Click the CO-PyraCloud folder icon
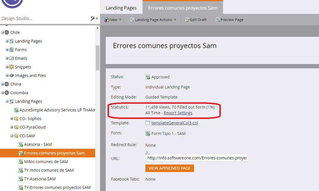319x191 pixels. [16, 127]
